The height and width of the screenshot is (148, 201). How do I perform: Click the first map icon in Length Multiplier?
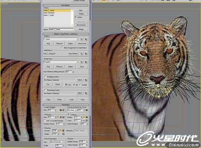point(61,110)
